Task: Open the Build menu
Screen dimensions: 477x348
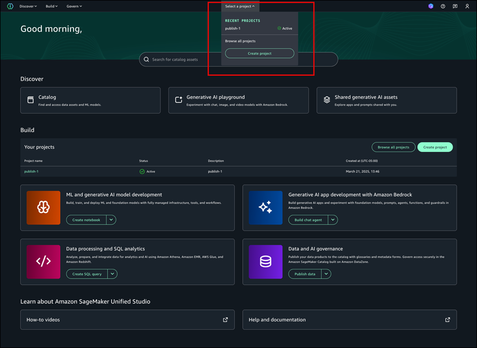Action: 51,6
